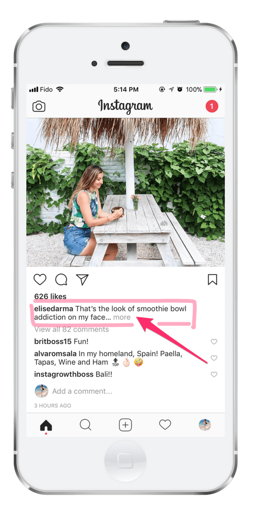Tap the new post plus icon
Viewport: 255px width, 510px height.
point(125,425)
